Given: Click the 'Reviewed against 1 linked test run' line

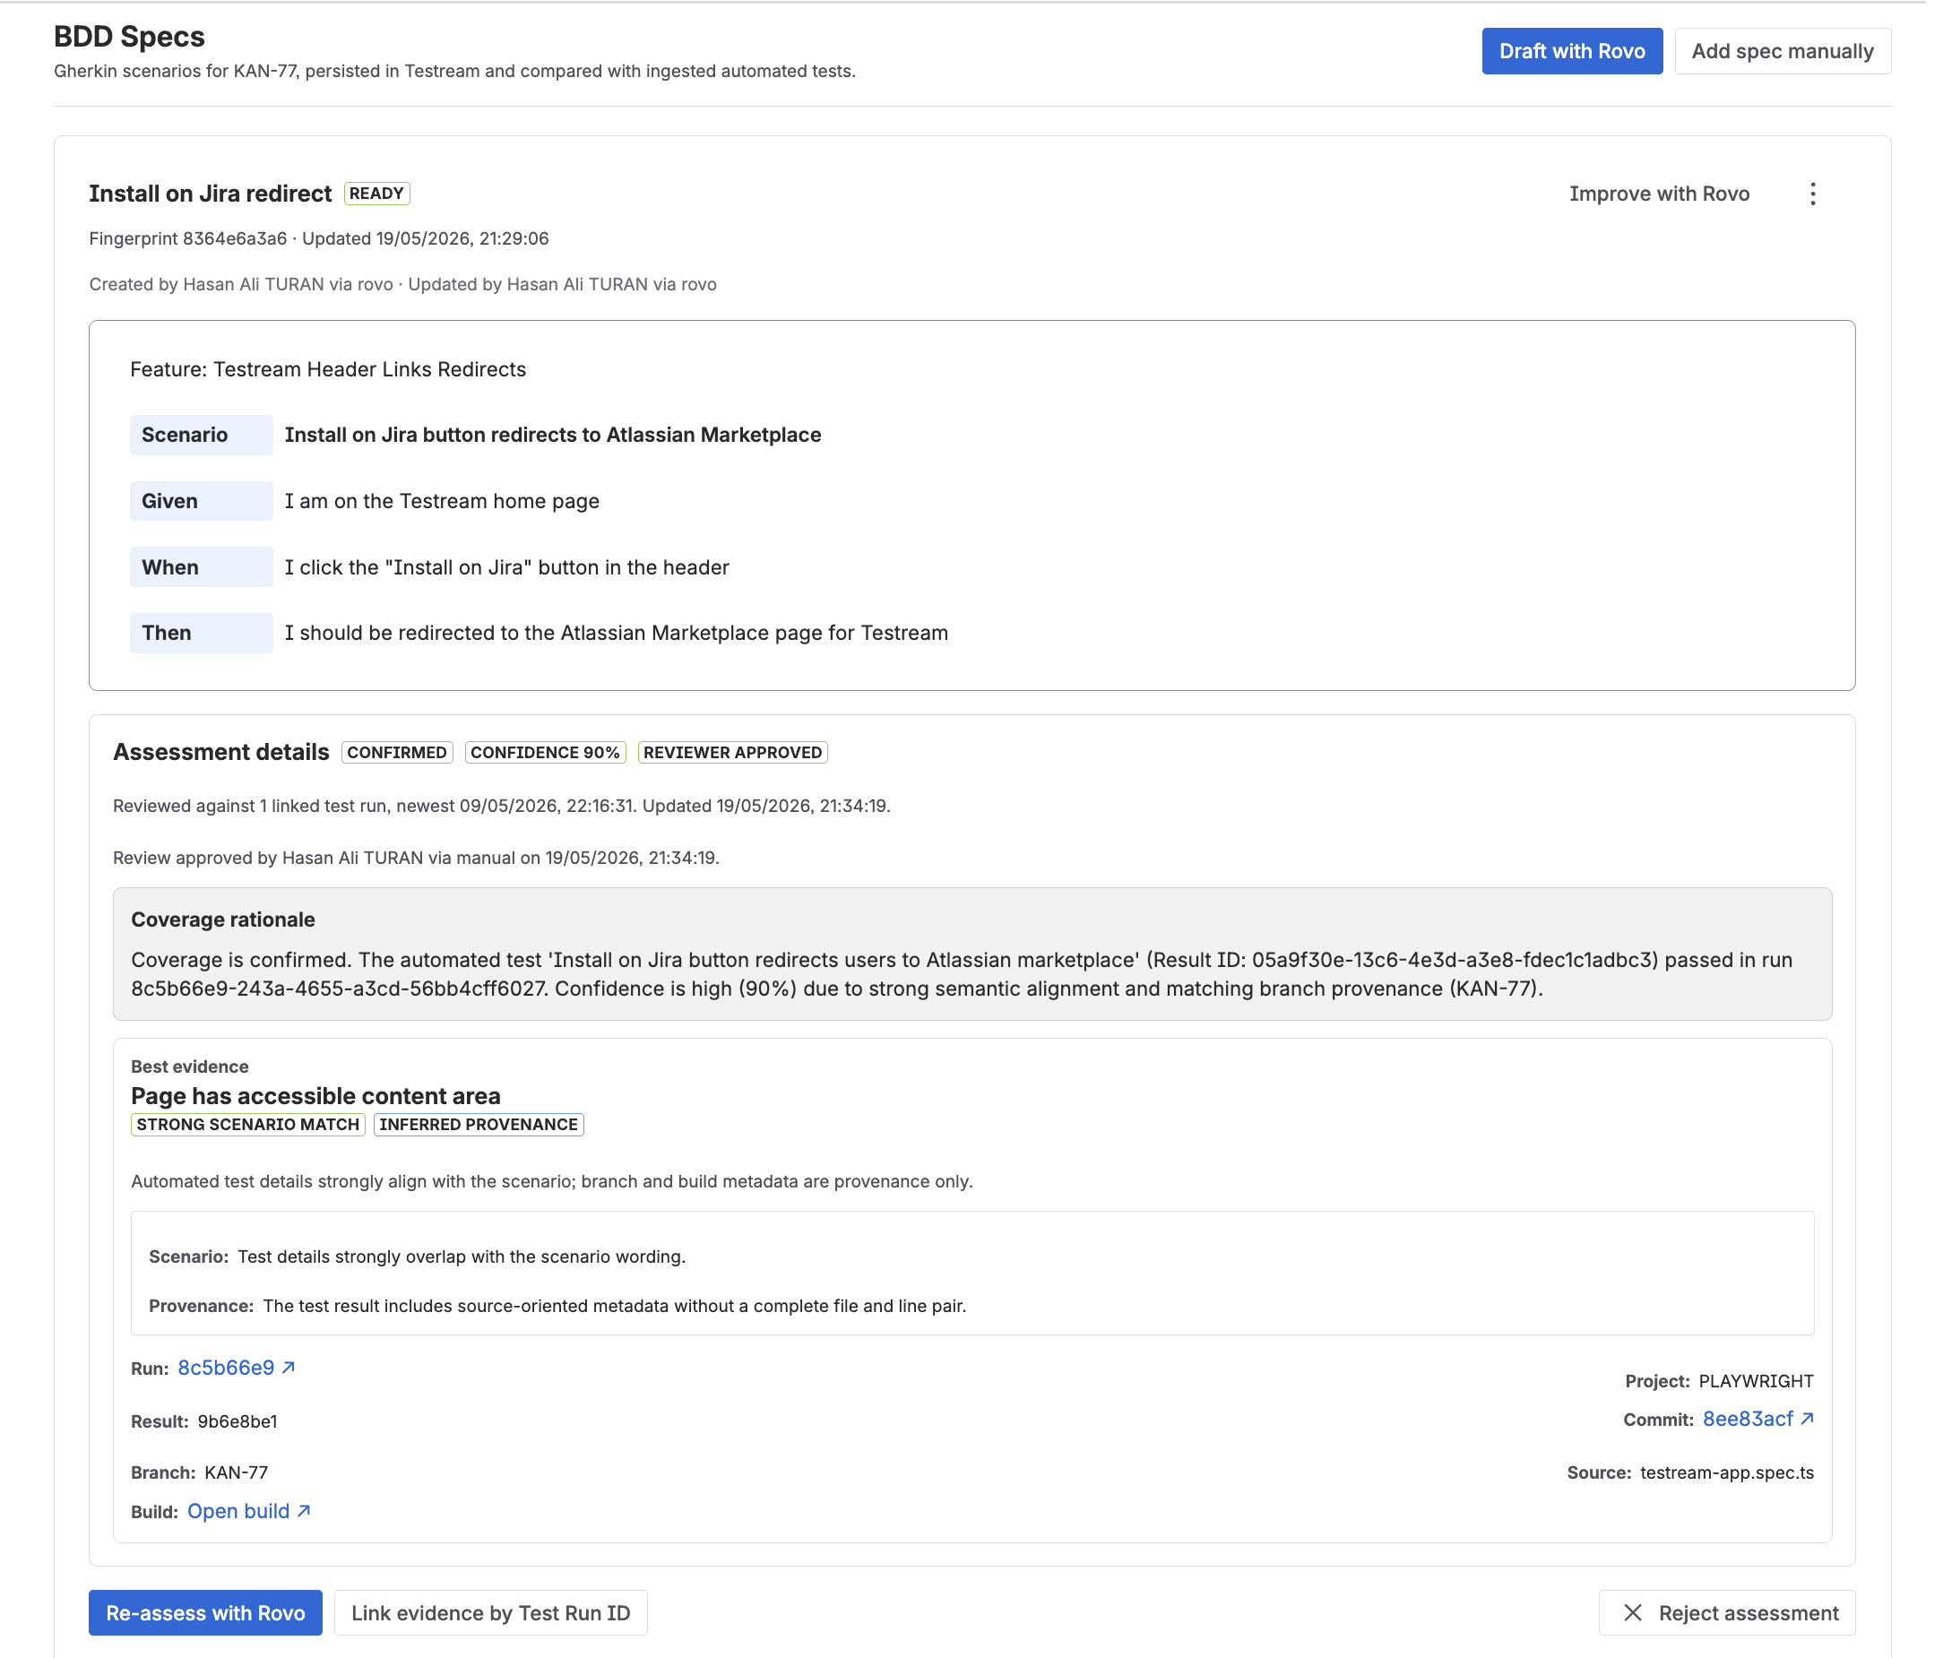Looking at the screenshot, I should (502, 806).
